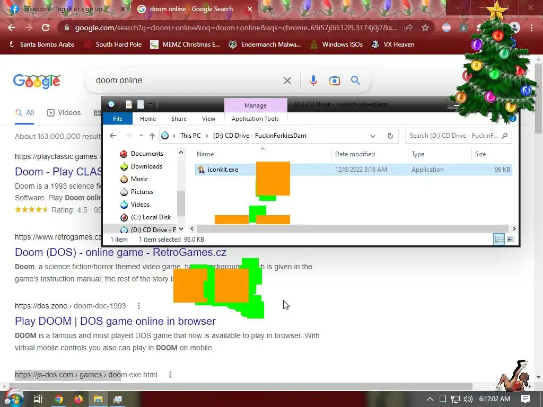This screenshot has height=407, width=543.
Task: Share this page from the address bar
Action: [408, 28]
